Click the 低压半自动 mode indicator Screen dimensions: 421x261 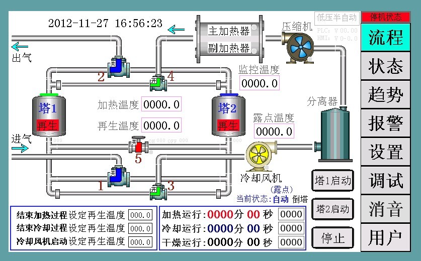(336, 17)
